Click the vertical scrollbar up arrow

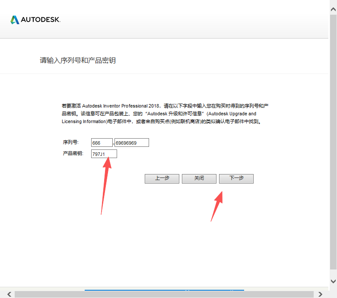[333, 10]
